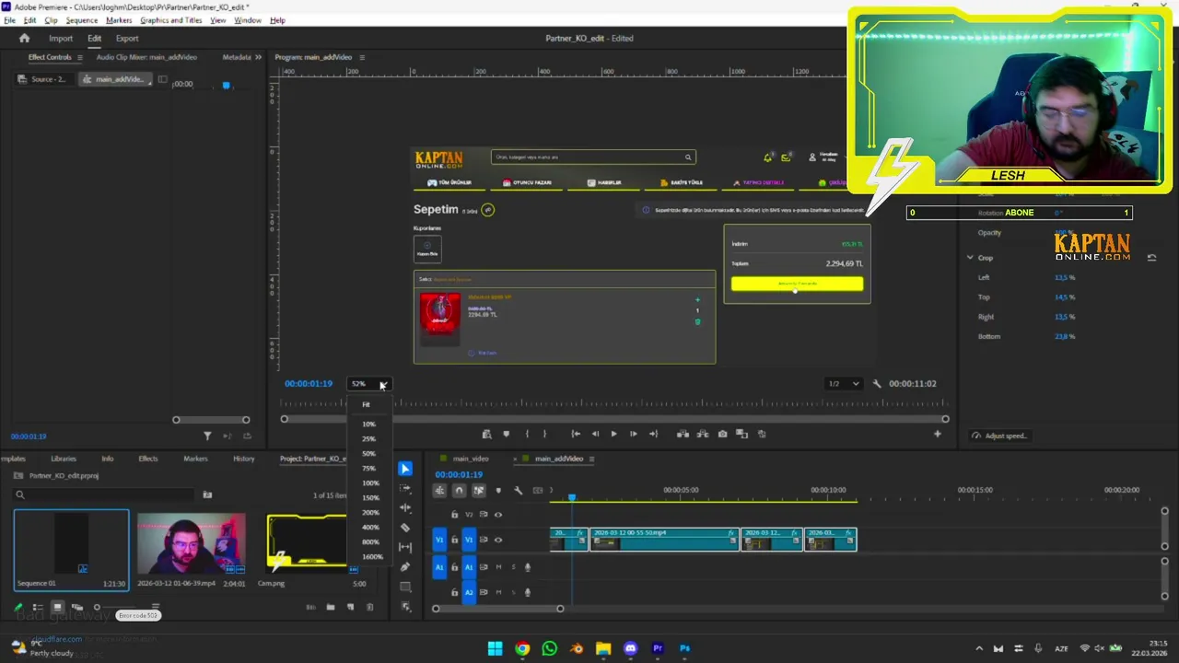
Task: Go to In point button
Action: 576,434
